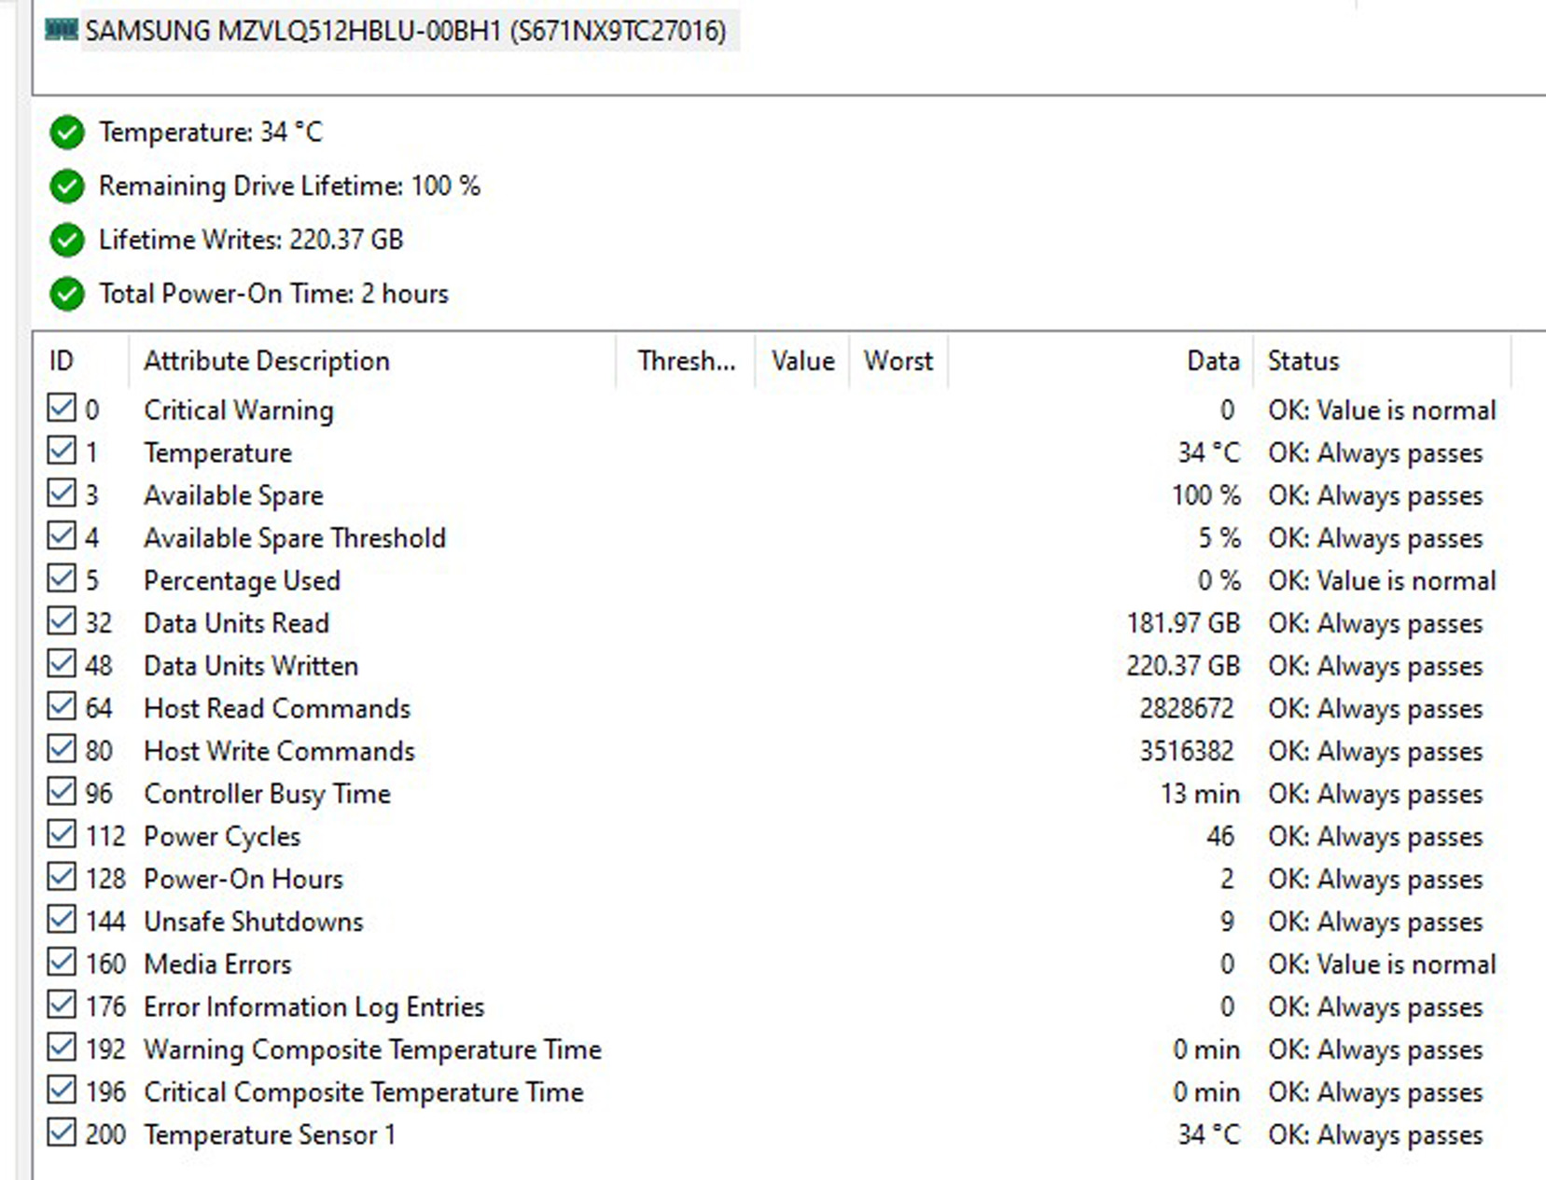
Task: Select the Samsung MZVLQ512HBLU drive entry
Action: coord(405,31)
